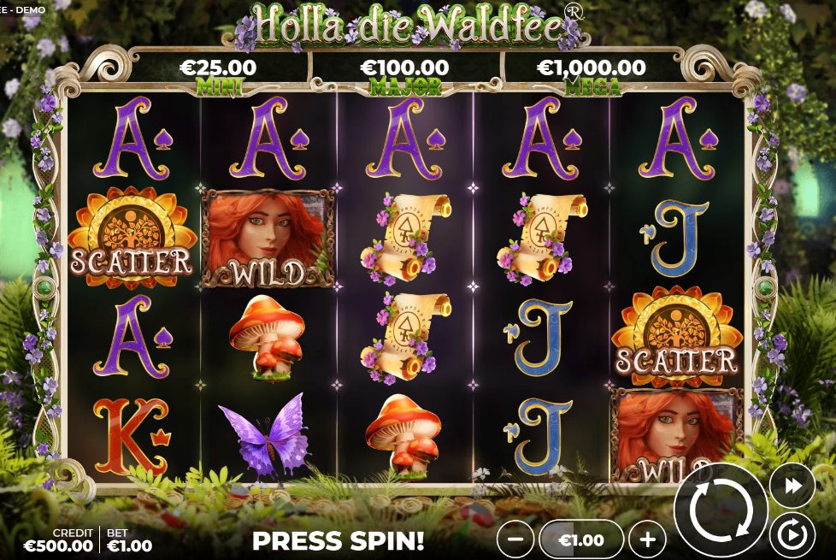Click the Credit €500.00 balance display

(x=58, y=539)
